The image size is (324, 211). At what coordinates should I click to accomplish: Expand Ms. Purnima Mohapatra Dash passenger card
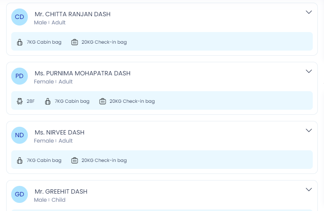click(x=309, y=71)
